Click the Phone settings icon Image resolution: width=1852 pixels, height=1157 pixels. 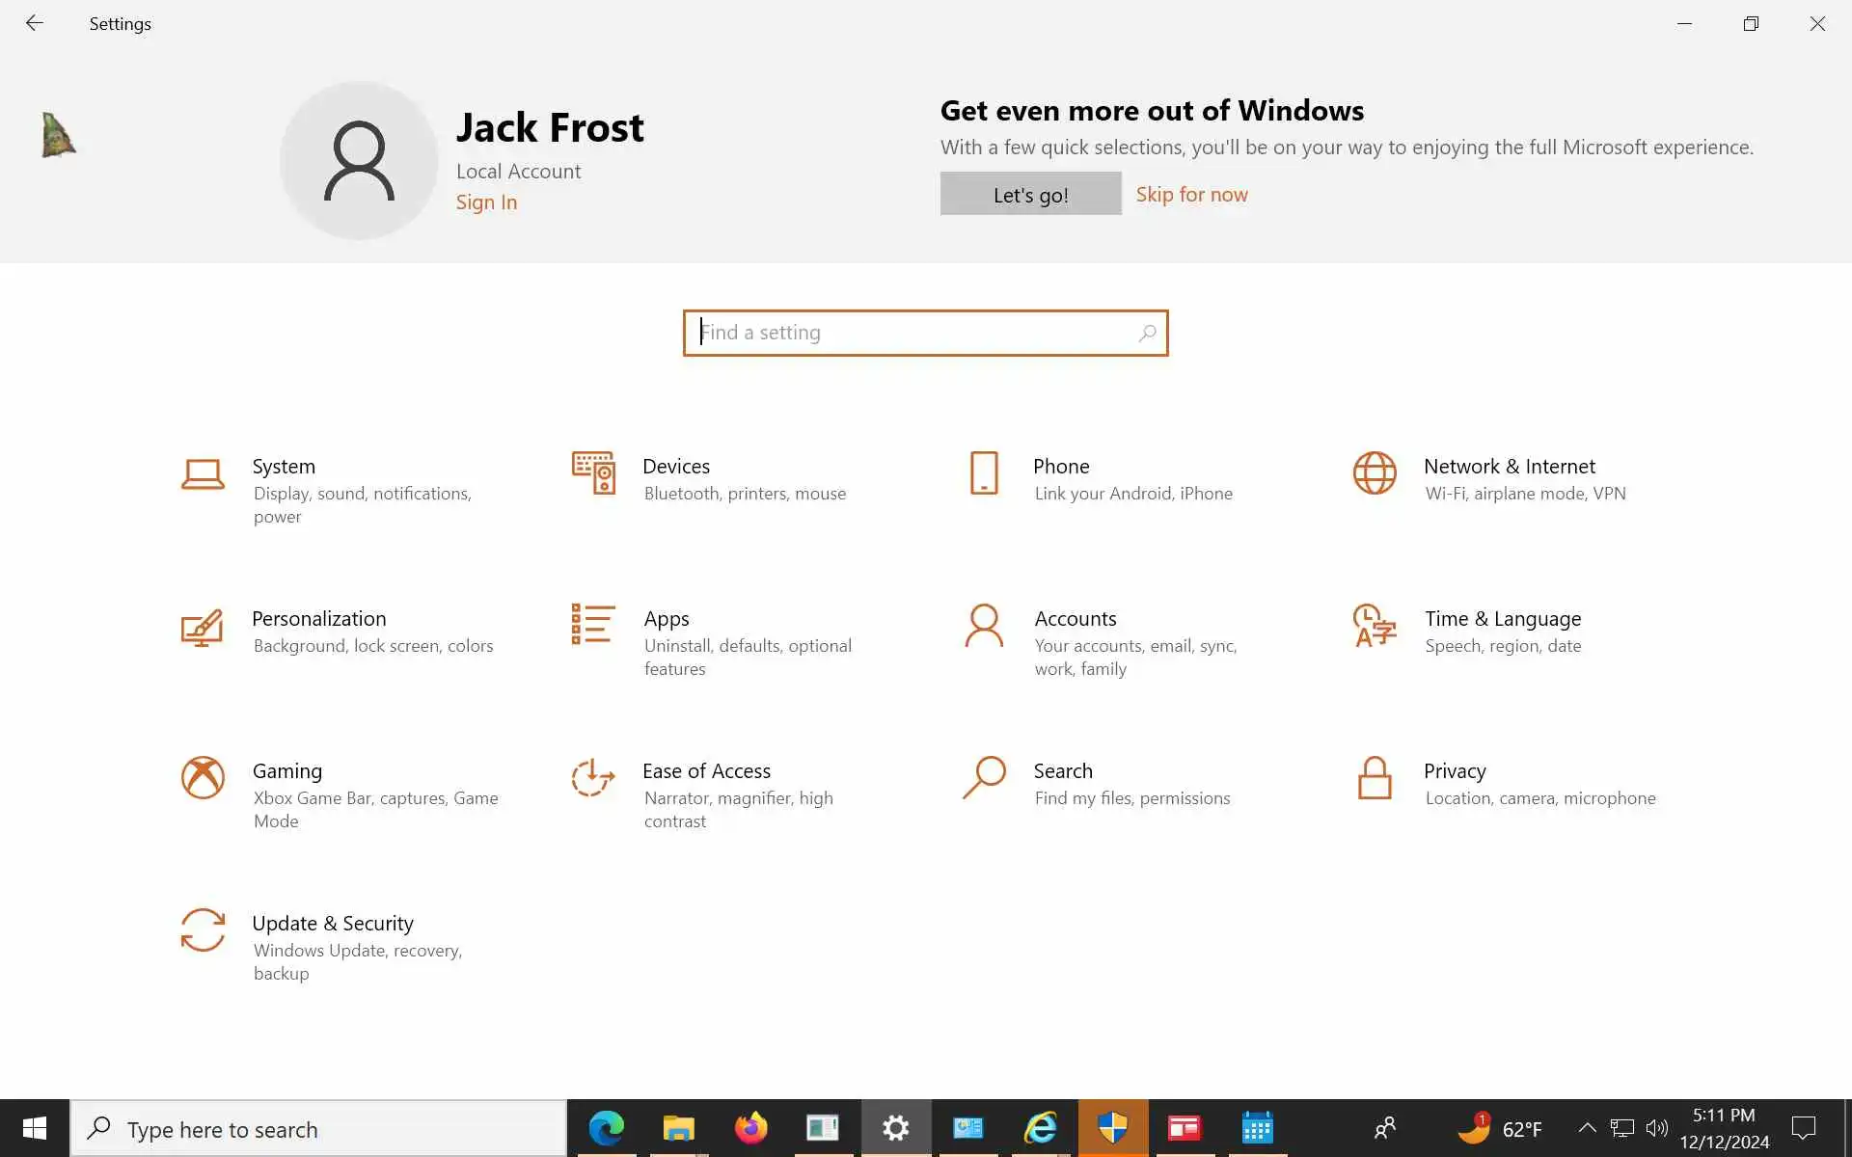[984, 472]
